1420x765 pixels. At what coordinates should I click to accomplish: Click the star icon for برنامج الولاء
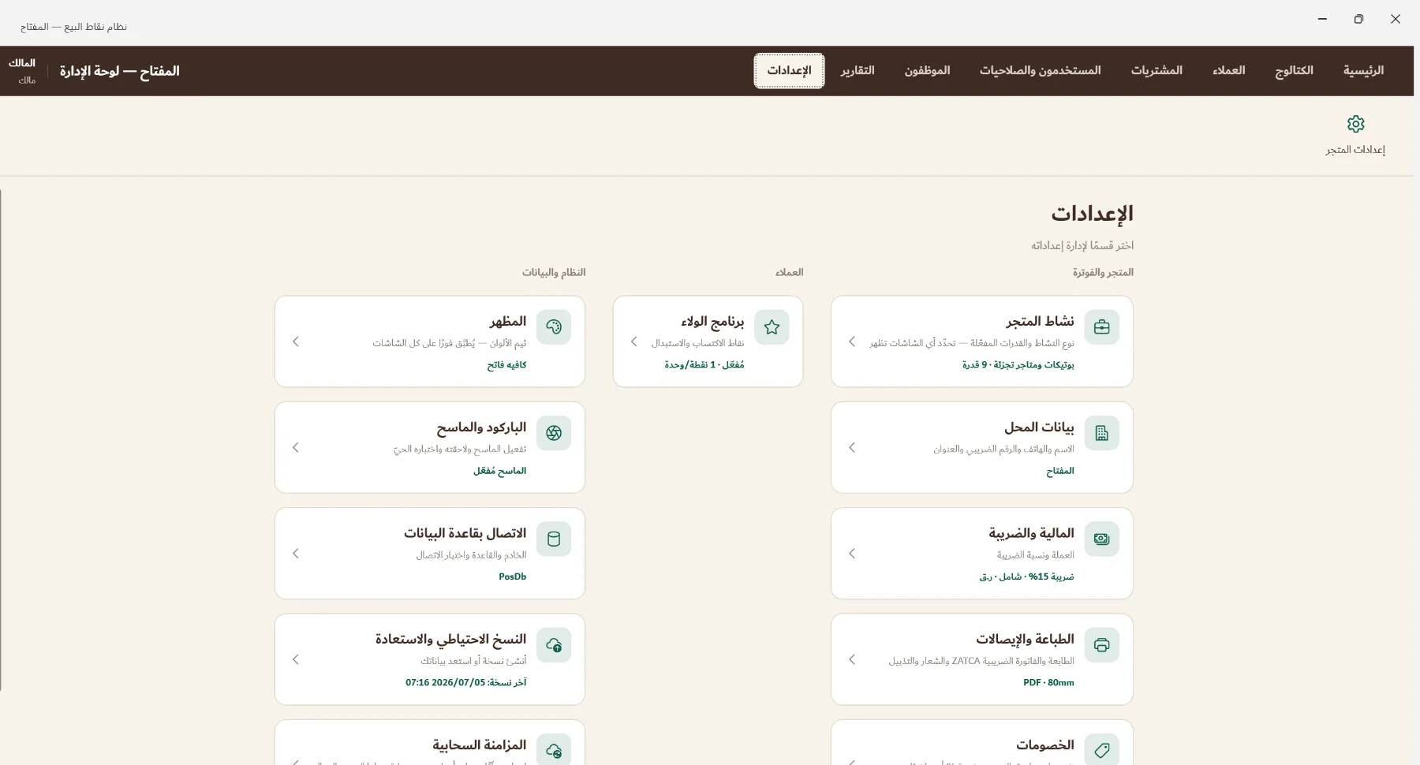(772, 327)
